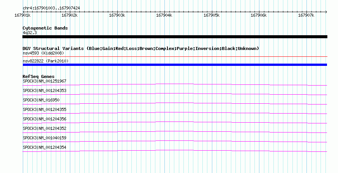Click the chr4:167901003..167907424 region label
This screenshot has width=338, height=173.
point(51,8)
